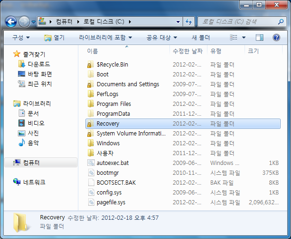Screen dimensions: 291x239
Task: Click the locked Recovery folder icon
Action: click(x=91, y=124)
